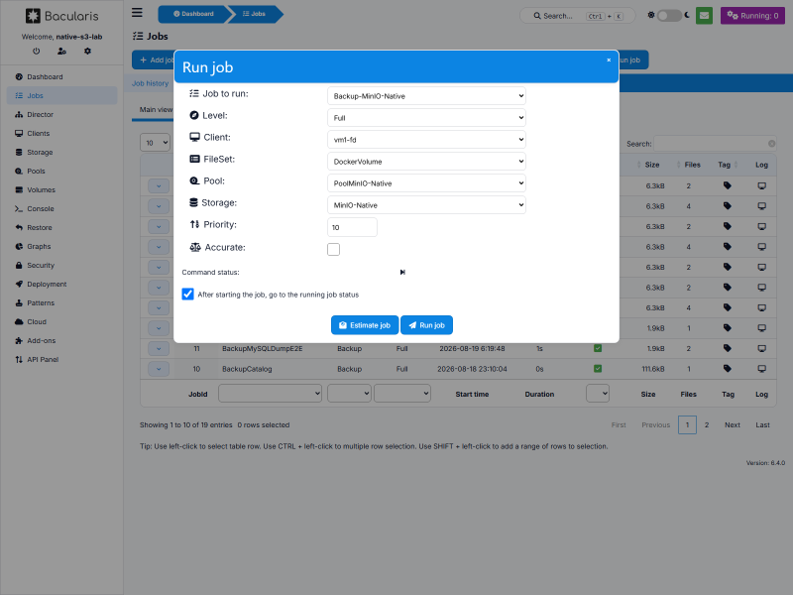Open Dashboard in the sidebar

coord(61,77)
